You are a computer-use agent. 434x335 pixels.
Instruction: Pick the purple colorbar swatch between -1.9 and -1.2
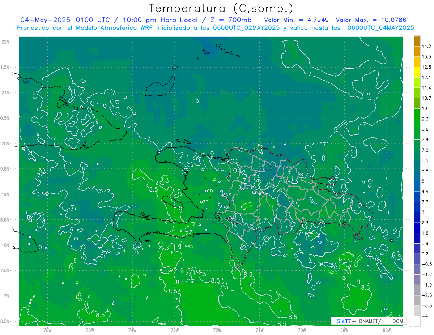click(x=417, y=280)
